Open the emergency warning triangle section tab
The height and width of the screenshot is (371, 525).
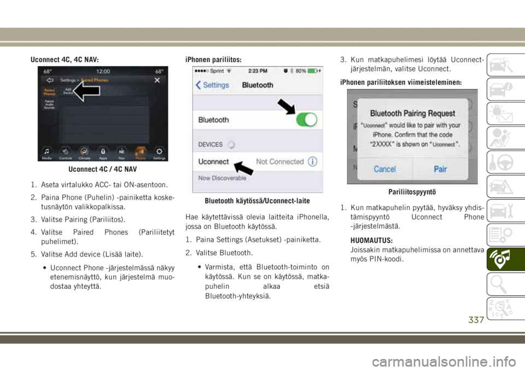pyautogui.click(x=505, y=187)
